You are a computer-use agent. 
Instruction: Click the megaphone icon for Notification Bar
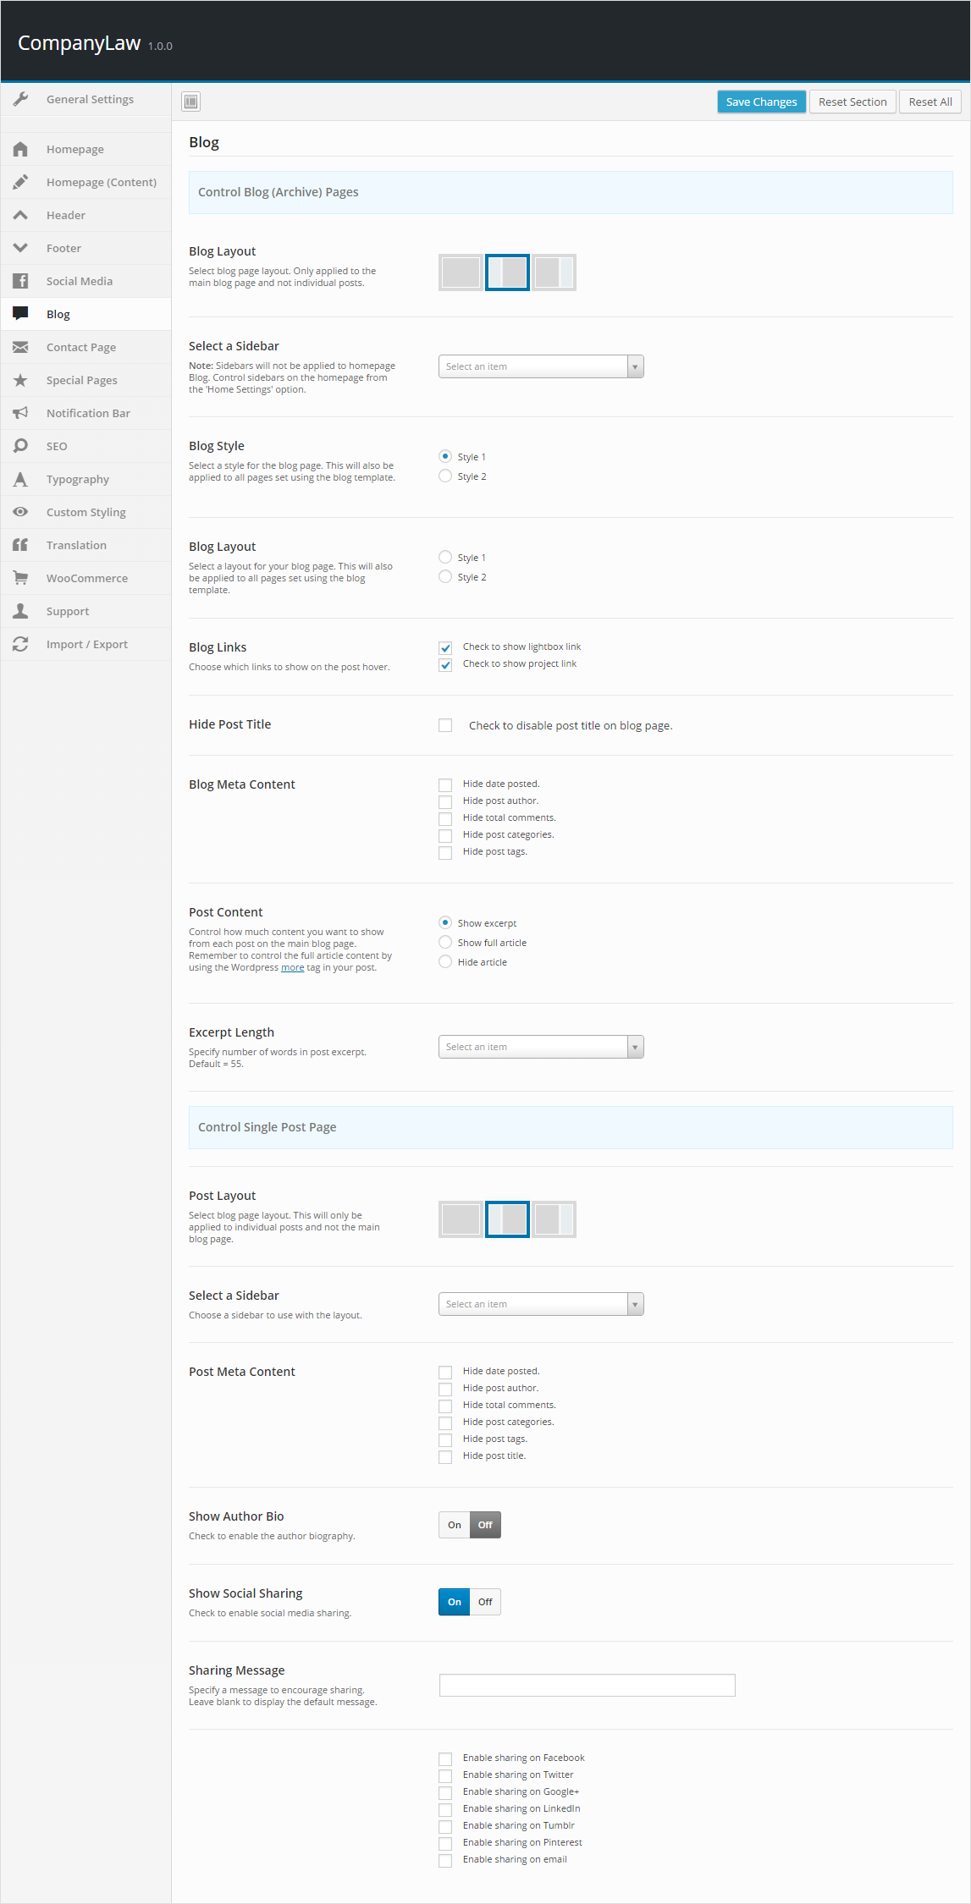21,413
